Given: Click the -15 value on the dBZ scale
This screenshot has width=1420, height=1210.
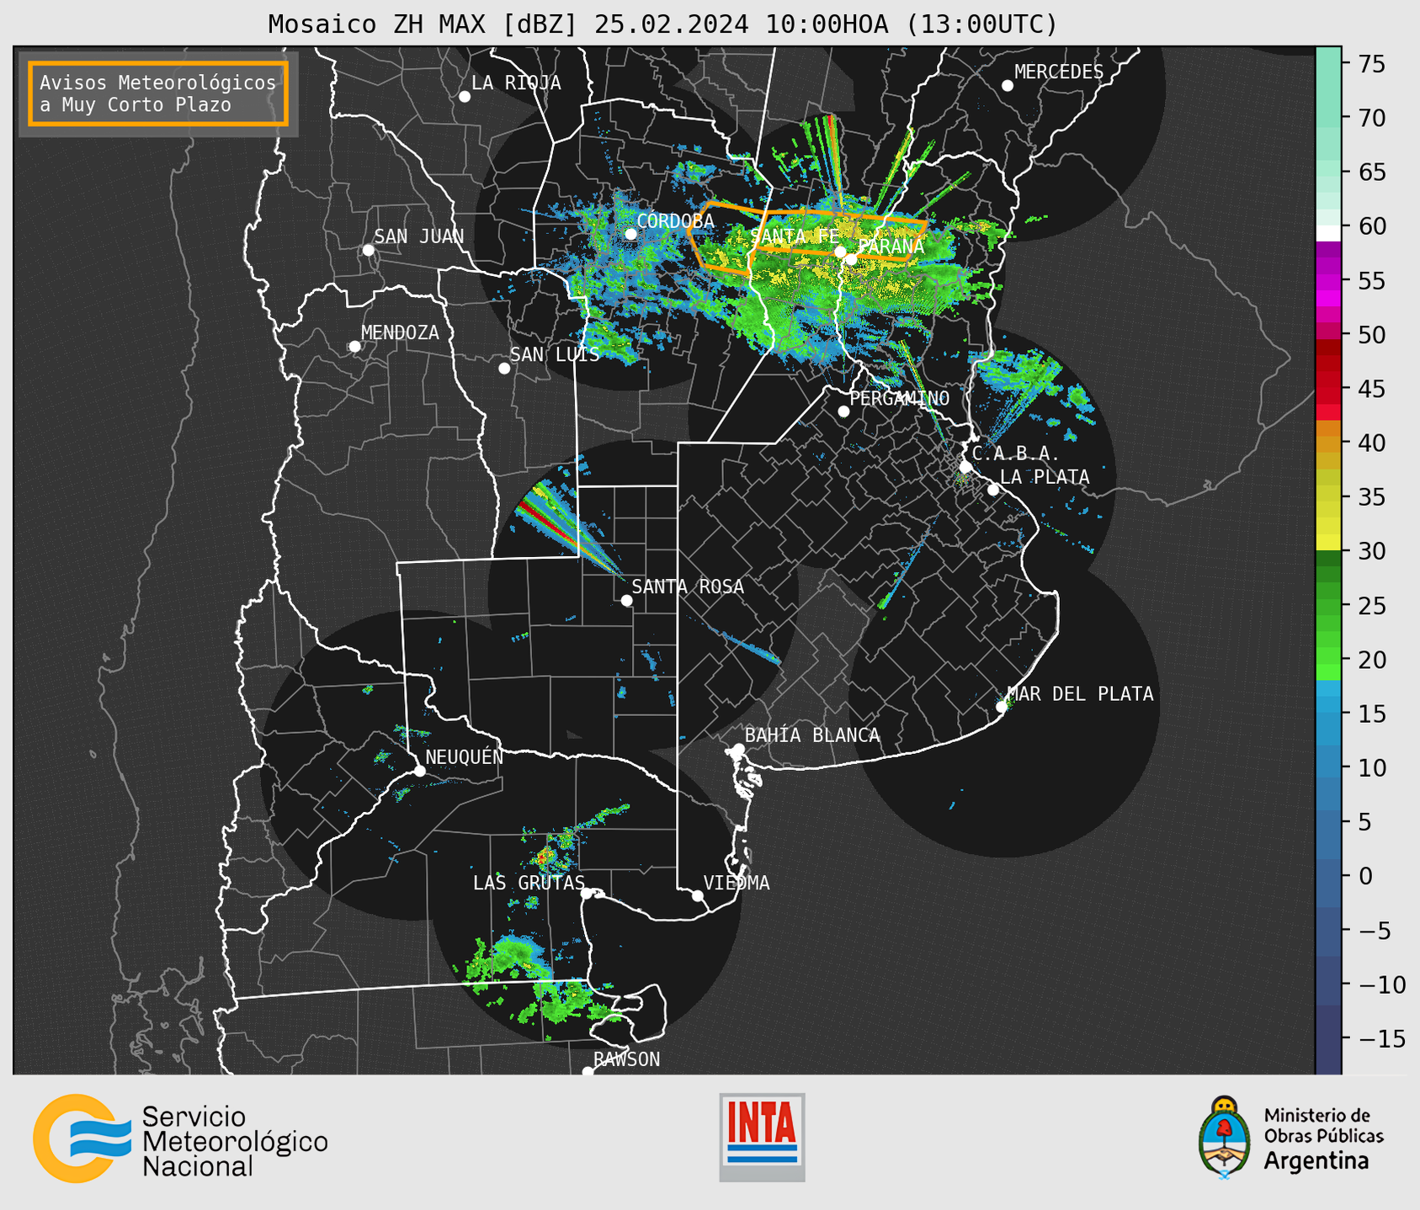Looking at the screenshot, I should click(x=1381, y=1038).
